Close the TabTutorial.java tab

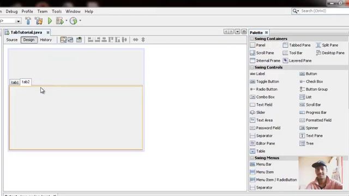(48, 33)
